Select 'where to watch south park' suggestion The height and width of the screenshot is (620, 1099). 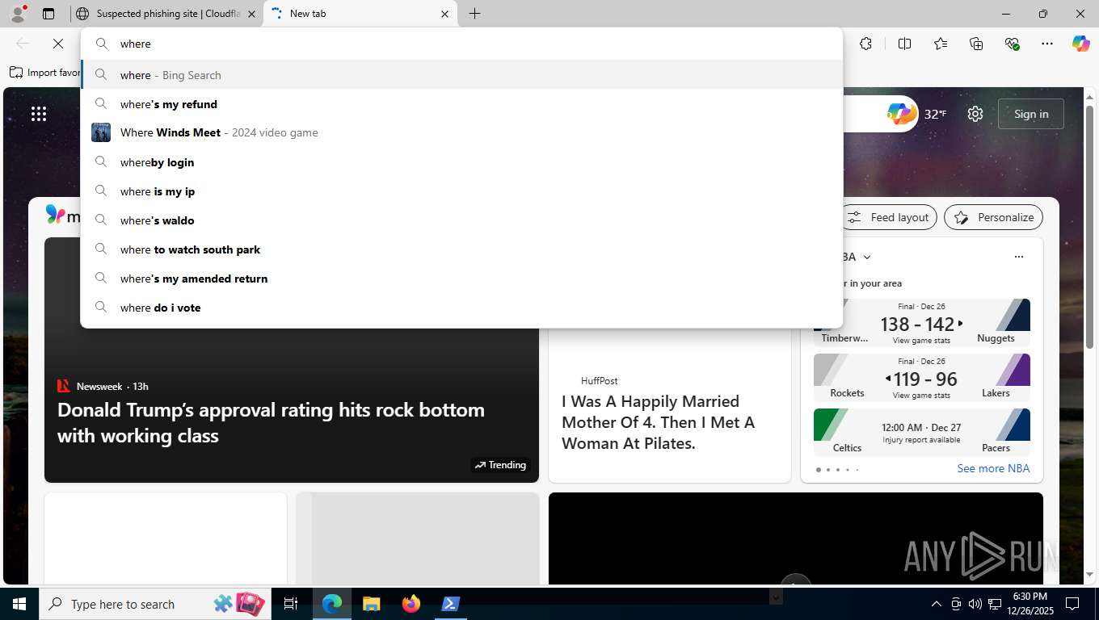click(461, 249)
